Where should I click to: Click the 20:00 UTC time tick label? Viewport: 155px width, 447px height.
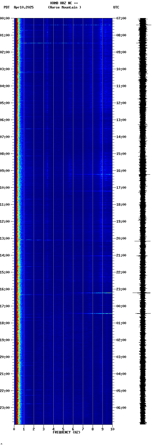click(x=121, y=238)
